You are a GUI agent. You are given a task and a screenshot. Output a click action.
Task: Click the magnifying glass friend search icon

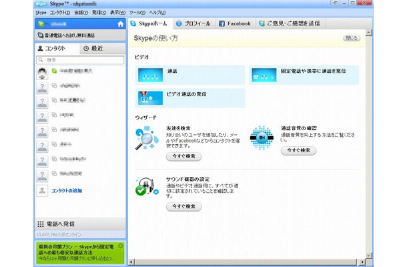(147, 138)
